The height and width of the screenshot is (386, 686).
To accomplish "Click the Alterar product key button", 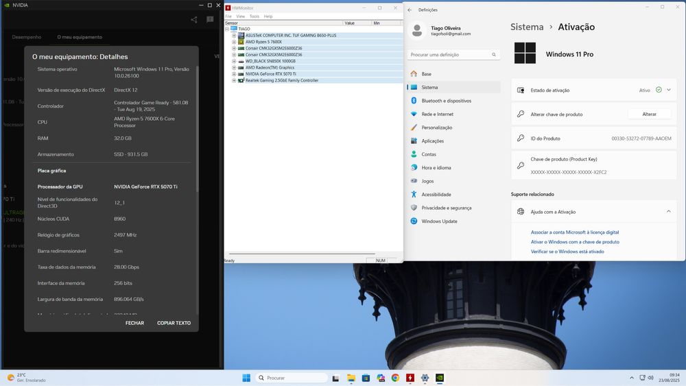I will pos(649,114).
